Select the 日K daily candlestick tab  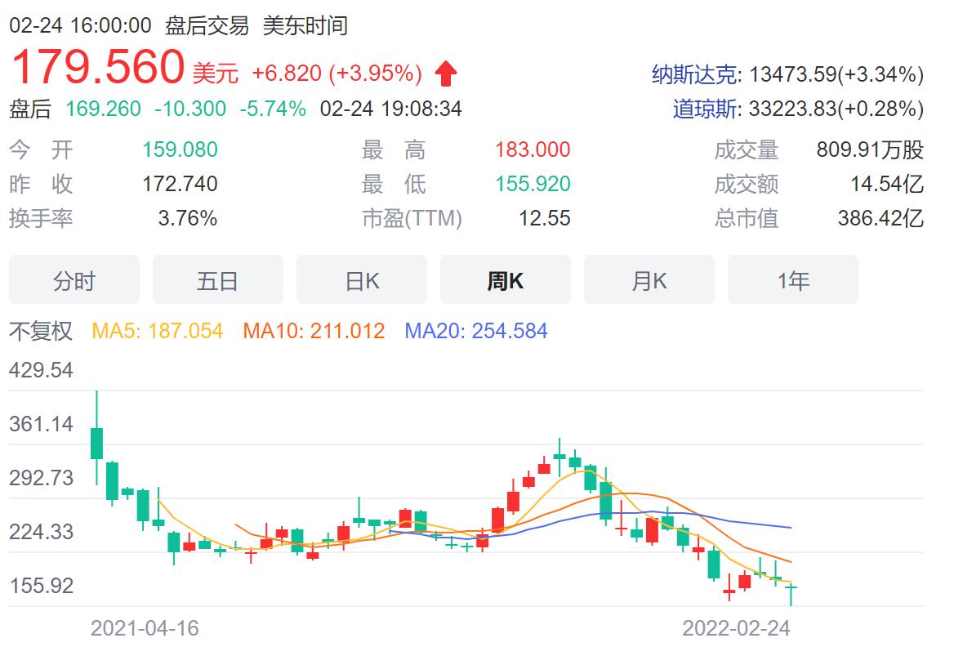[x=362, y=280]
